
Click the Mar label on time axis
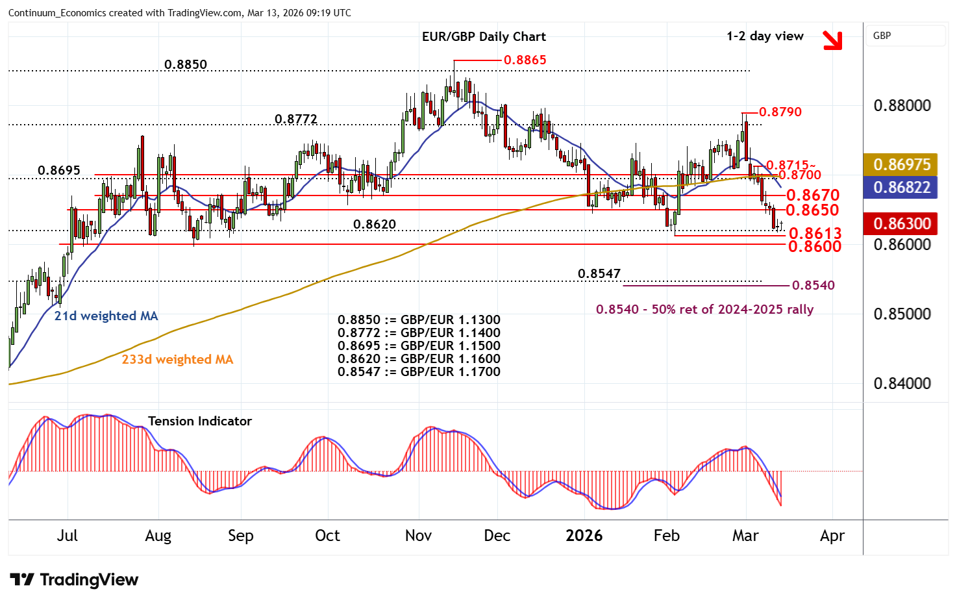point(745,536)
